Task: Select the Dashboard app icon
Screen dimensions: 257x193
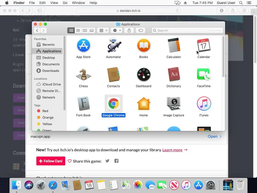Action: (x=144, y=75)
